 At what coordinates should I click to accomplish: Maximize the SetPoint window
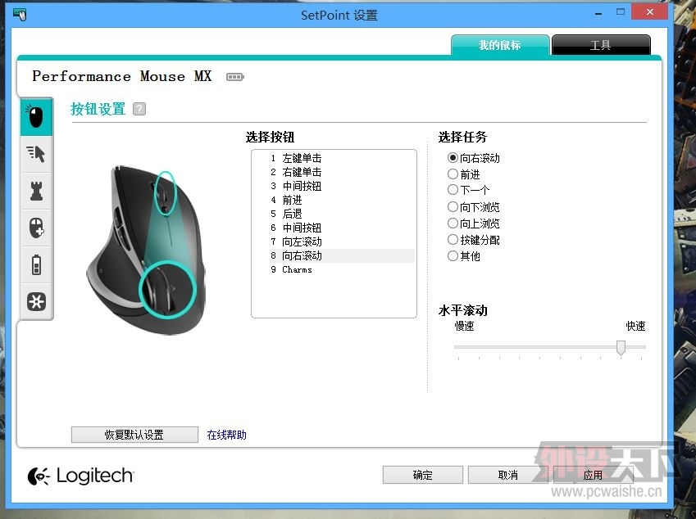[621, 12]
